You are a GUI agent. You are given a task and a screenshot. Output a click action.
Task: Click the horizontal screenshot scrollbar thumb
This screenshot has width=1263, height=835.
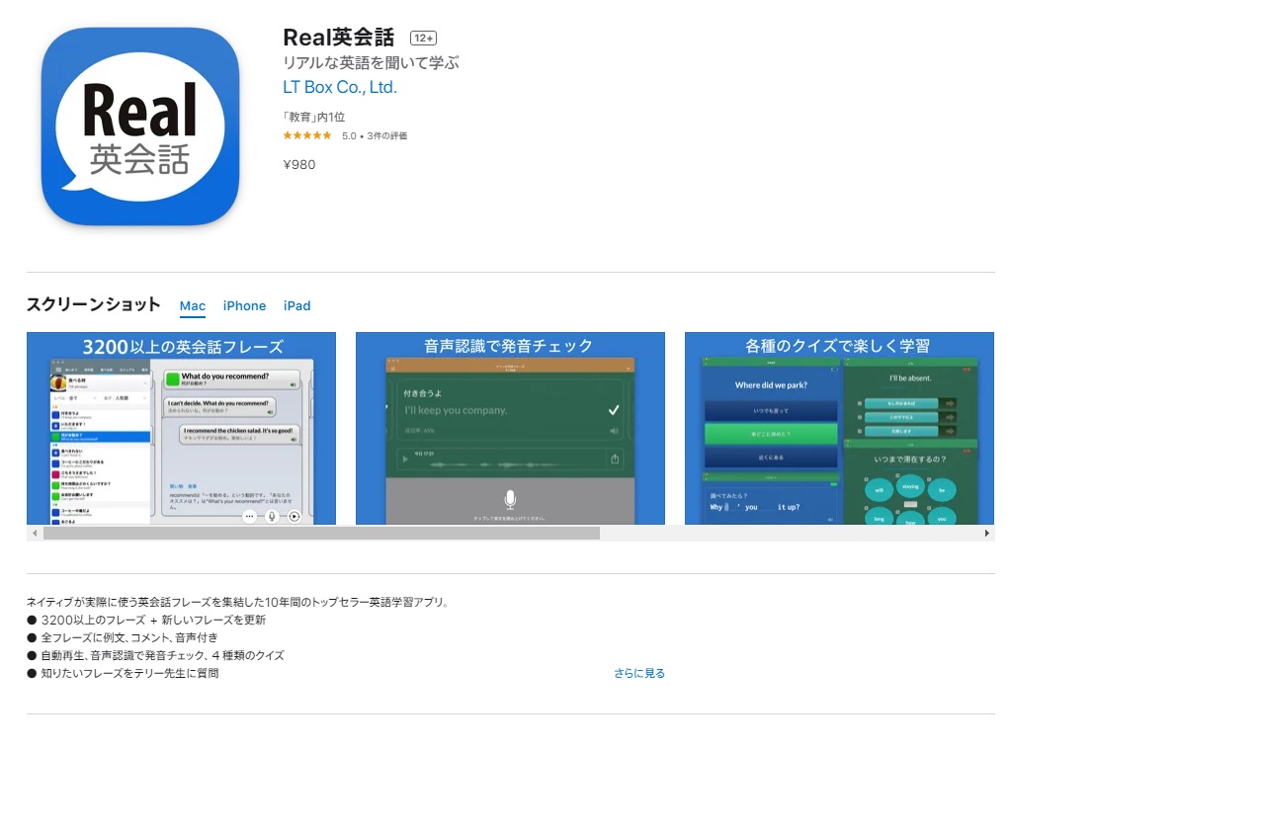coord(321,534)
